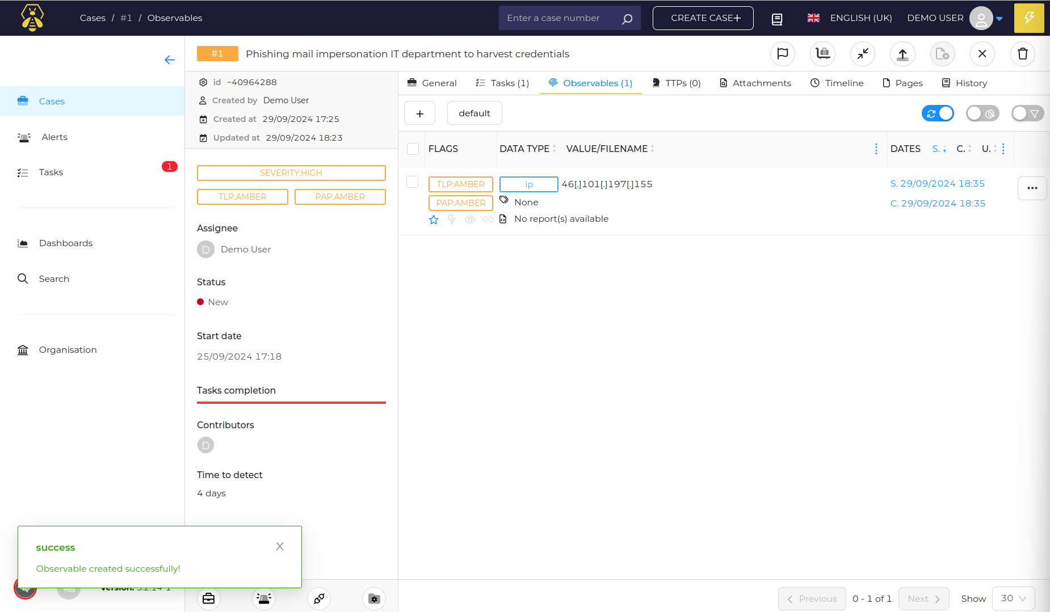Click the CREATE CASE+ button
This screenshot has height=612, width=1050.
point(703,18)
